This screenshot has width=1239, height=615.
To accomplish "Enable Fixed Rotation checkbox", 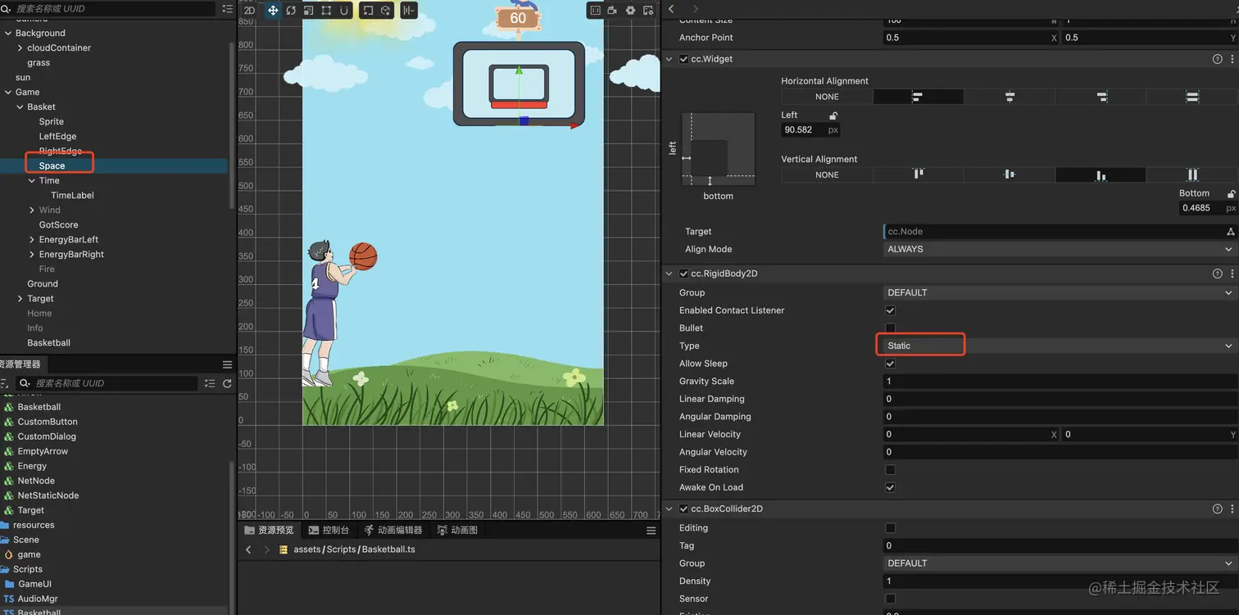I will pos(890,470).
